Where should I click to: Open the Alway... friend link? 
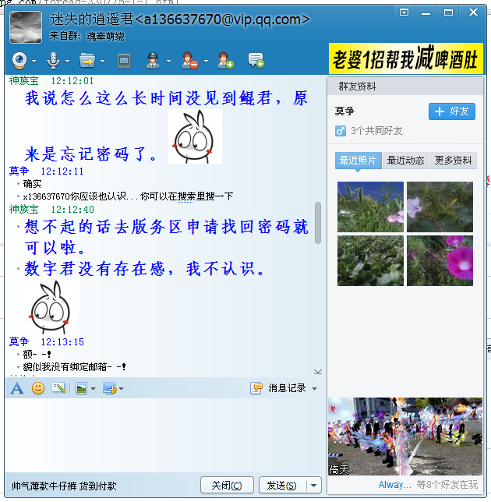pyautogui.click(x=394, y=485)
